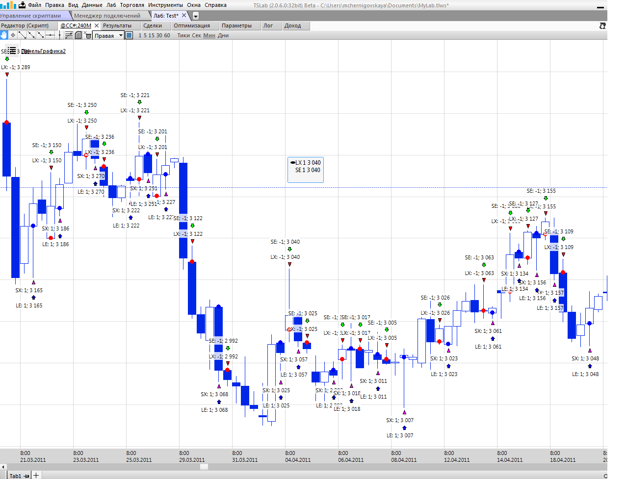Select the horizontal line drawing tool
This screenshot has height=479, width=626.
coord(51,35)
